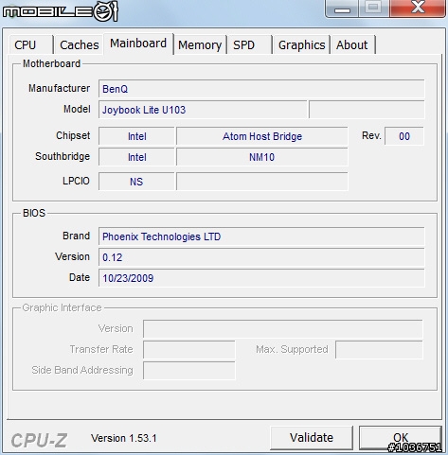The image size is (448, 455).
Task: Click the maximize button in title bar
Action: click(374, 8)
